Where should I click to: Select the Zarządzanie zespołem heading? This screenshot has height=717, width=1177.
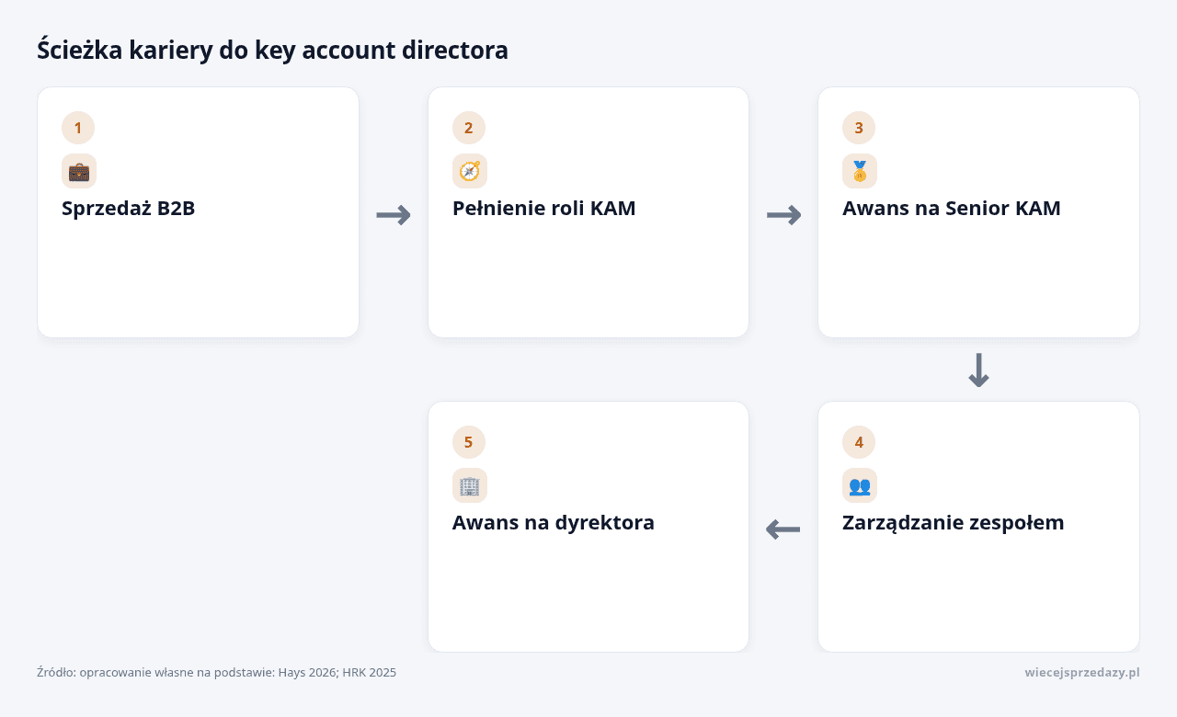[954, 523]
